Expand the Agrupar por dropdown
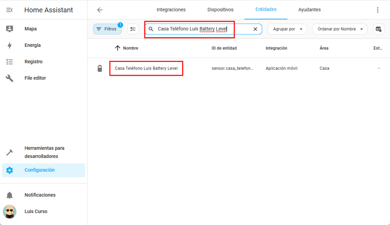Image resolution: width=390 pixels, height=225 pixels. tap(287, 29)
